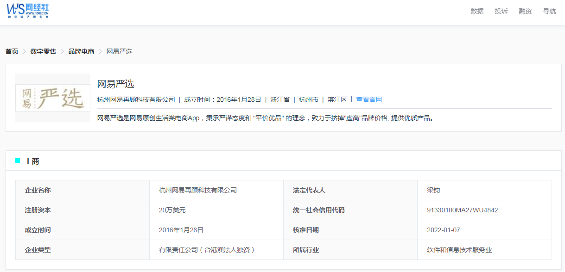Click the 法定代表人 label cell
The image size is (565, 272).
[350, 190]
